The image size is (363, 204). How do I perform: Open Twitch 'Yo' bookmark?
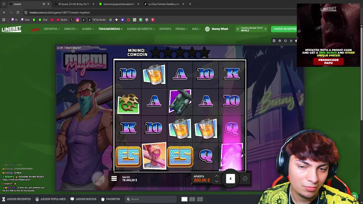(14, 20)
